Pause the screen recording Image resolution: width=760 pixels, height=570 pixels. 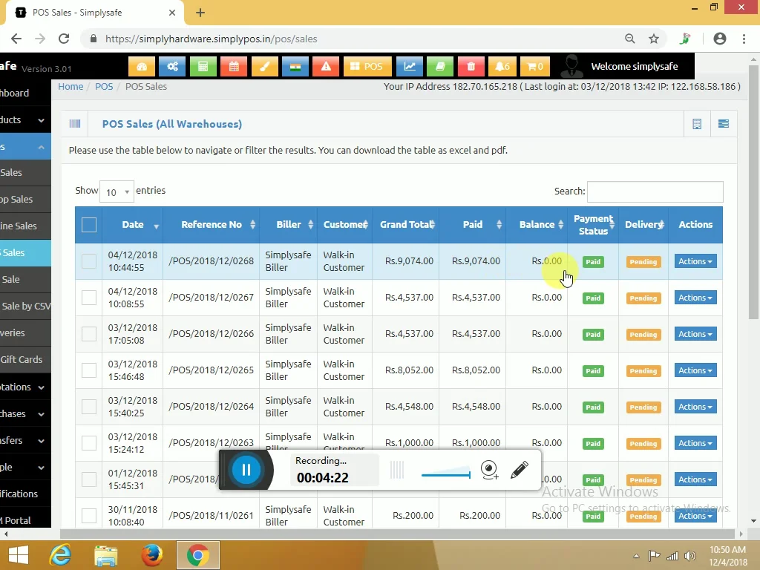pos(246,470)
